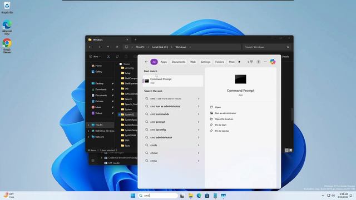
Task: Click the large Command Prompt preview icon
Action: point(240,79)
